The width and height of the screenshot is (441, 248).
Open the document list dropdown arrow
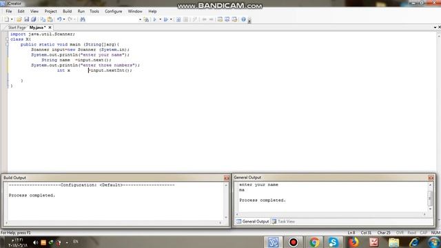tap(435, 28)
